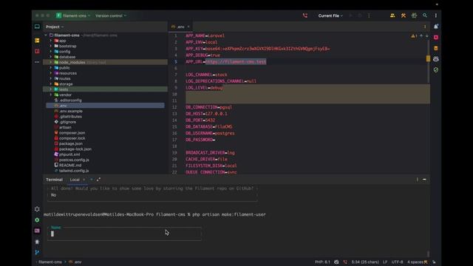Open the GitHub Copilot chat icon
Viewport: 473px width, 266px height.
coord(436,59)
